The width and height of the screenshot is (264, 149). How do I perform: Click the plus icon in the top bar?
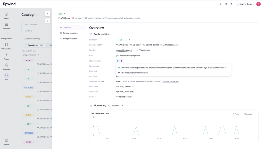click(x=220, y=4)
